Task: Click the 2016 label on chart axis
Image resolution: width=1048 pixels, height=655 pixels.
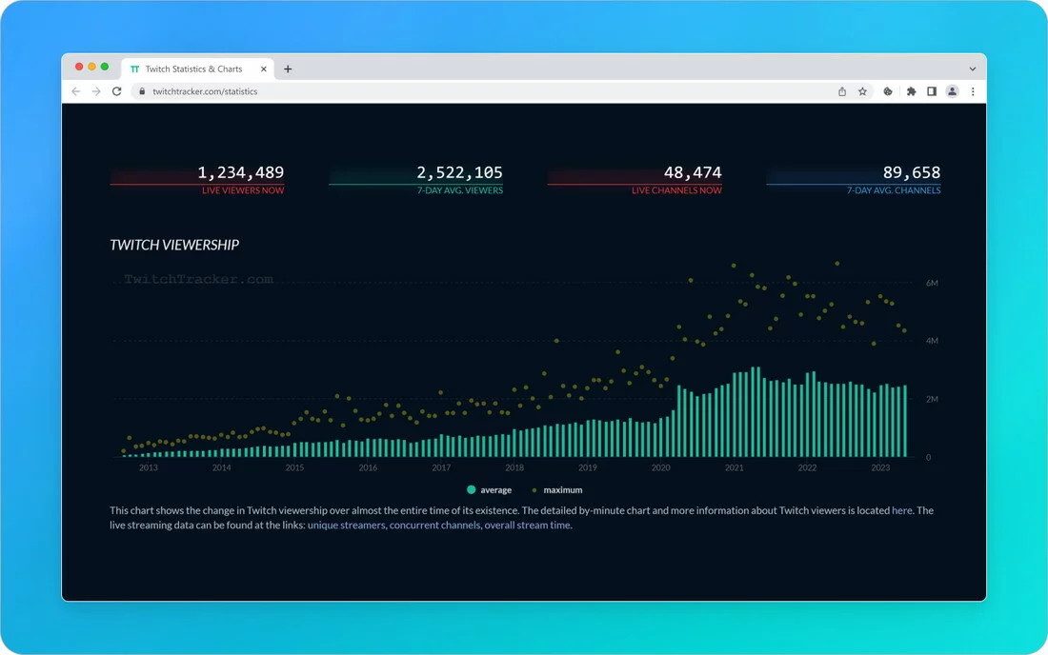Action: pos(369,467)
